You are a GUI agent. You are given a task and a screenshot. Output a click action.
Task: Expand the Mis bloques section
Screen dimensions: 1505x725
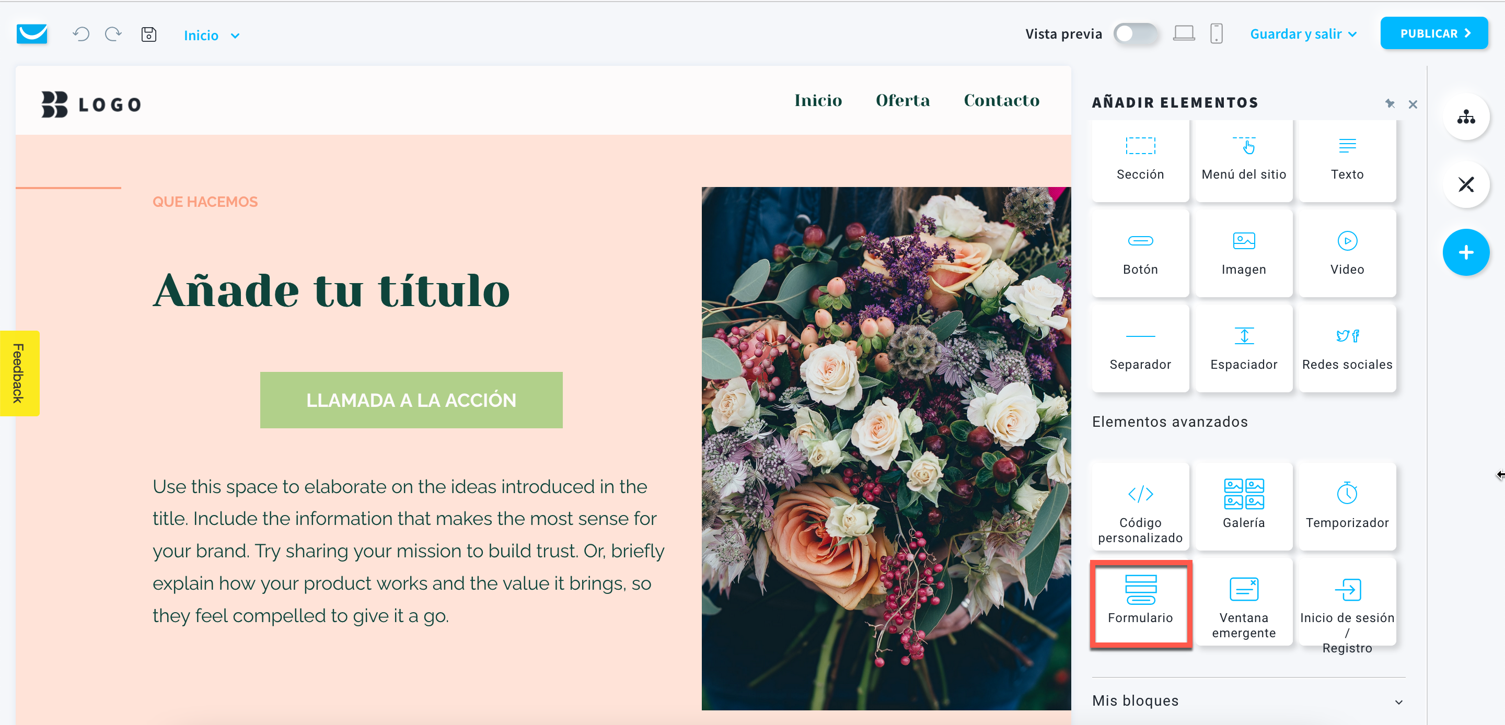[1248, 700]
